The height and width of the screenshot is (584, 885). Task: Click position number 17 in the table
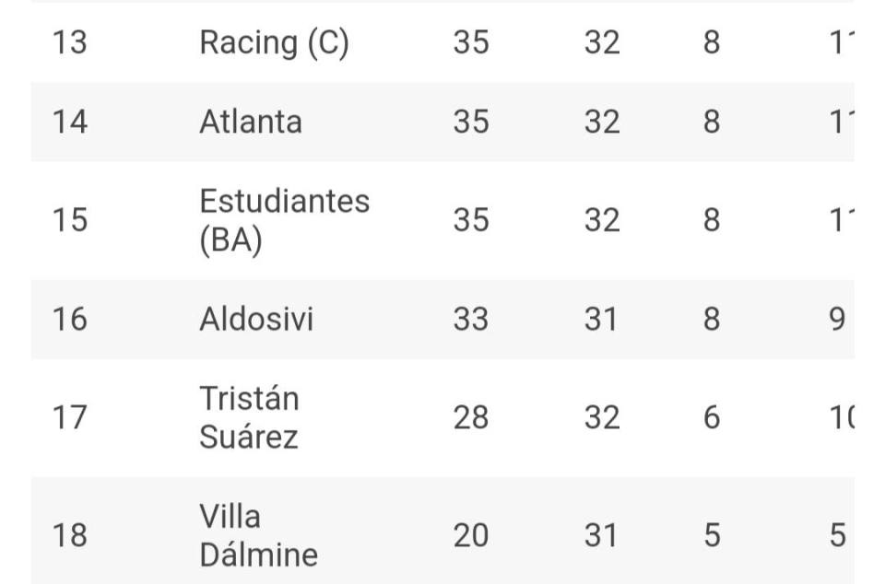(70, 417)
